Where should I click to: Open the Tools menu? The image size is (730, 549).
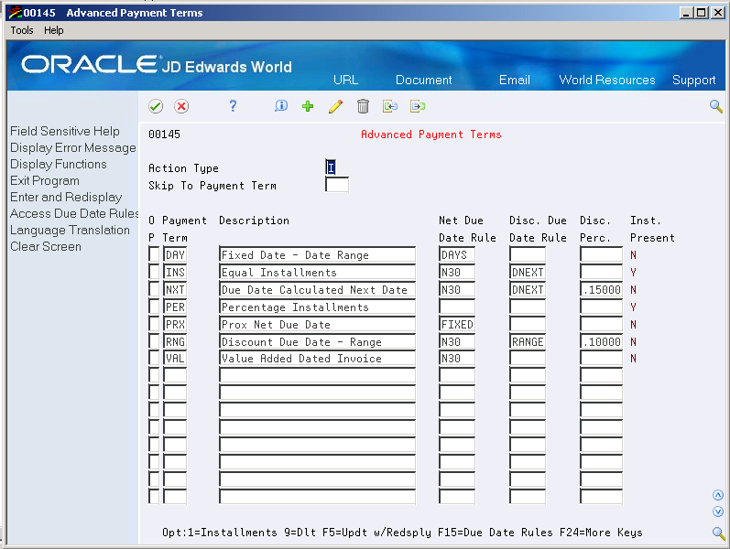click(22, 30)
